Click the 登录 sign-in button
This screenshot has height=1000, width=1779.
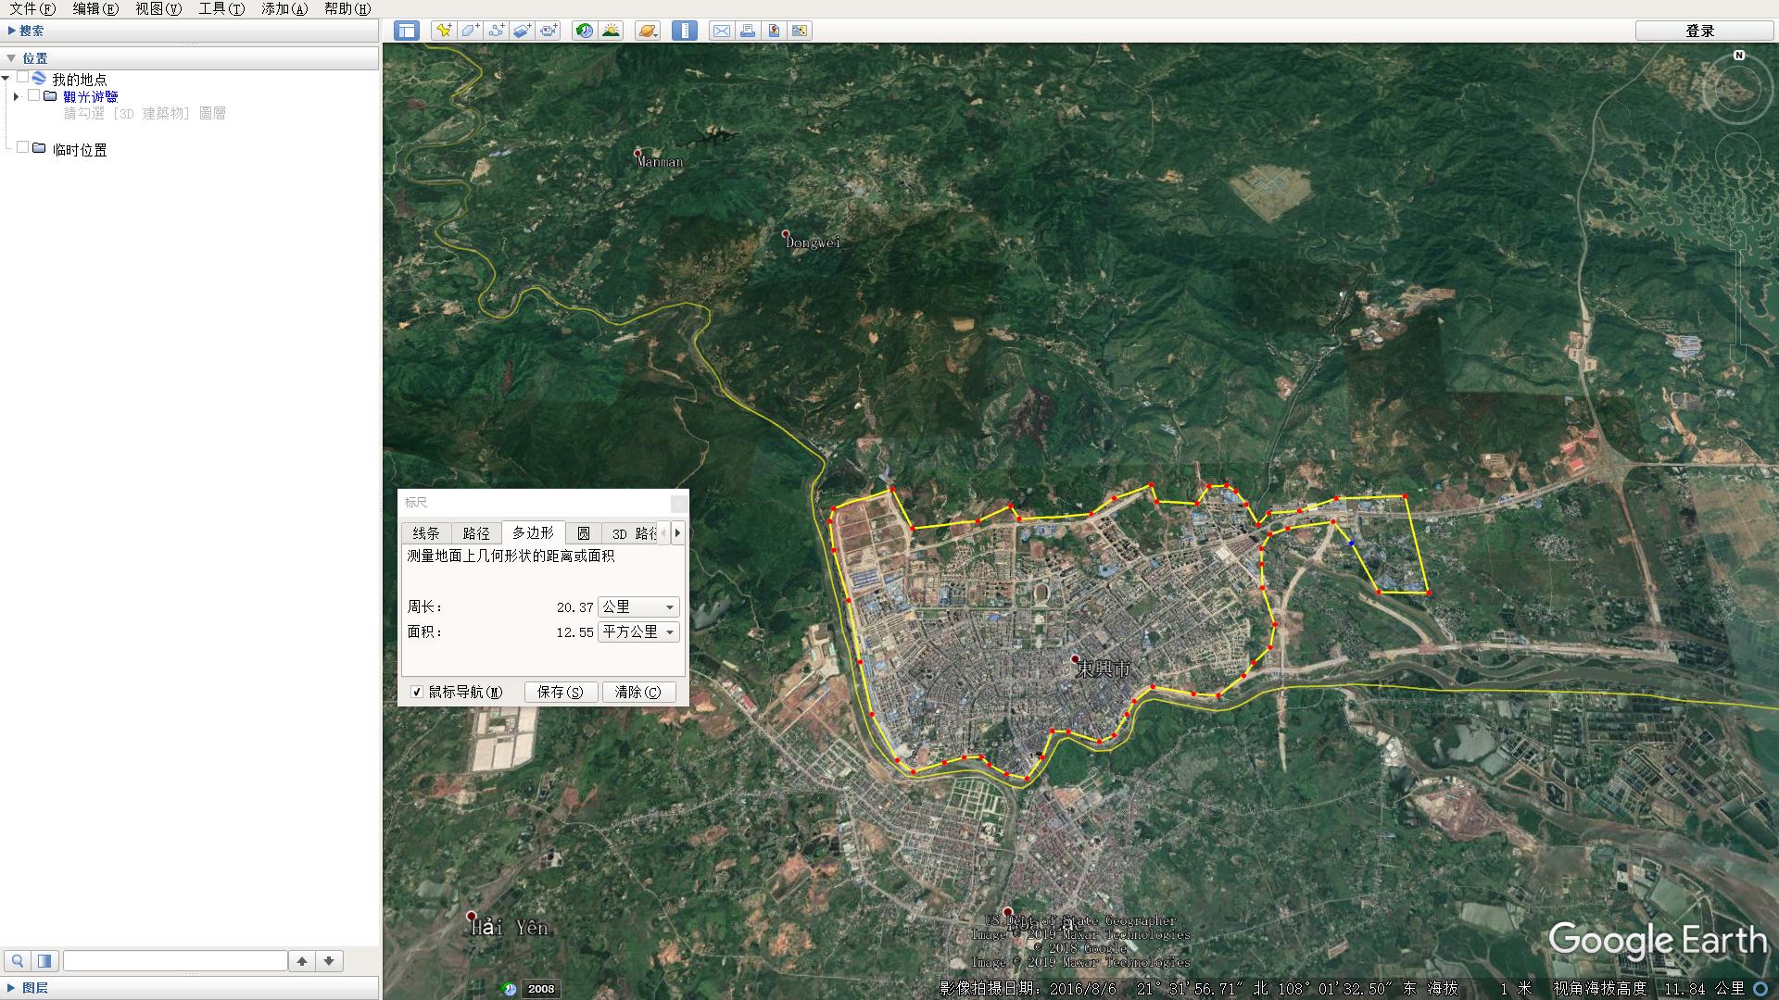[1699, 31]
